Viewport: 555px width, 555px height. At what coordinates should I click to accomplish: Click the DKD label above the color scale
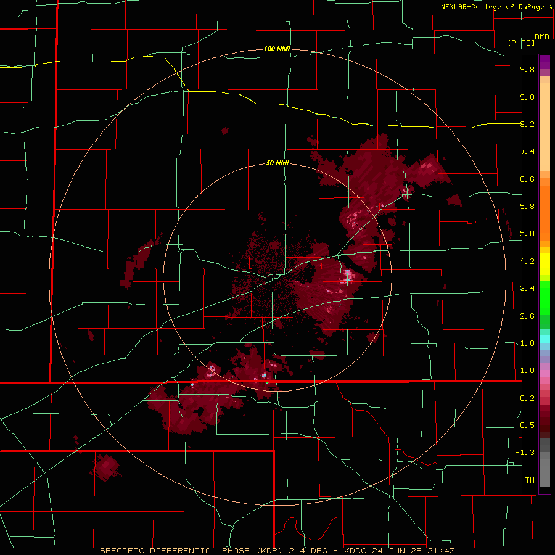click(x=542, y=37)
